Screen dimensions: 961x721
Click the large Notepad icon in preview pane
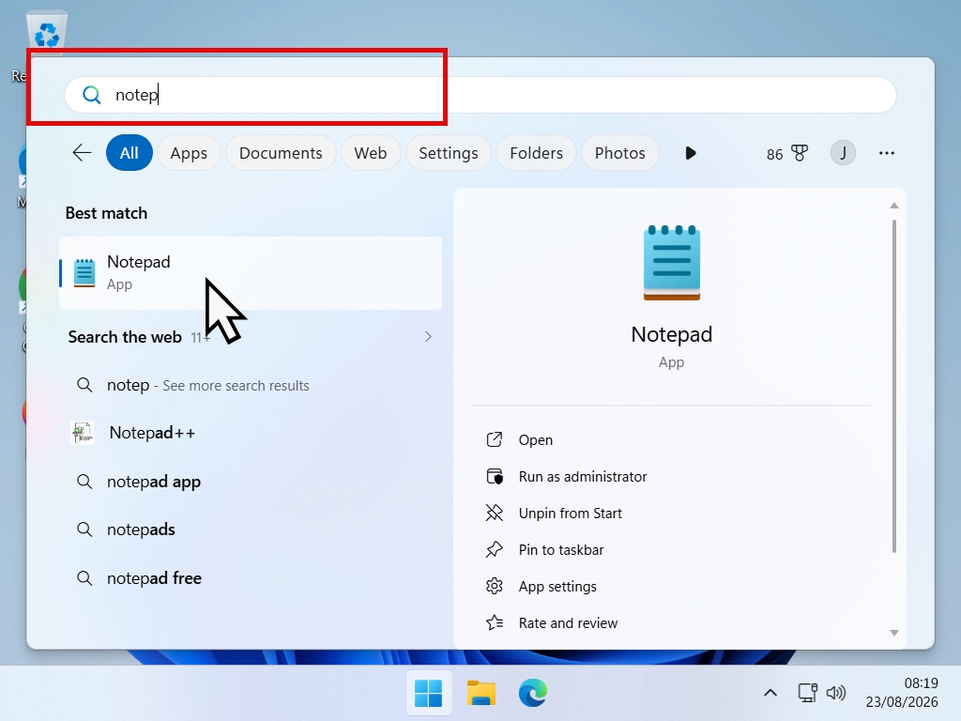672,263
